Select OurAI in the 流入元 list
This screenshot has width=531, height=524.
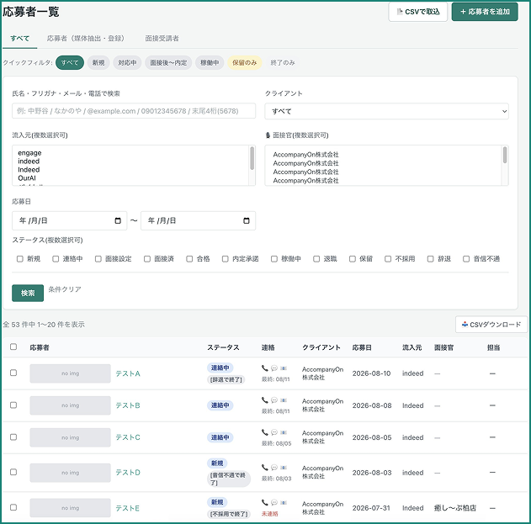coord(27,178)
